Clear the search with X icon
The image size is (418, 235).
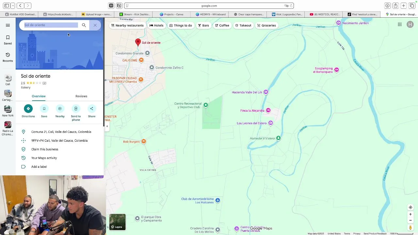95,25
